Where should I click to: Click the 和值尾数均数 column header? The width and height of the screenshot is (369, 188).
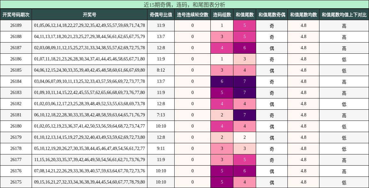coord(303,15)
